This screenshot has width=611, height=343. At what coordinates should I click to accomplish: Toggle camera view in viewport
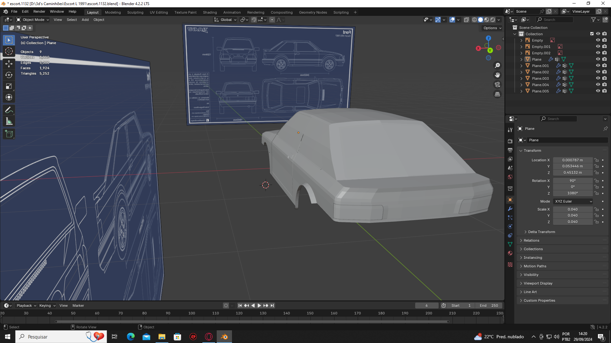(497, 84)
